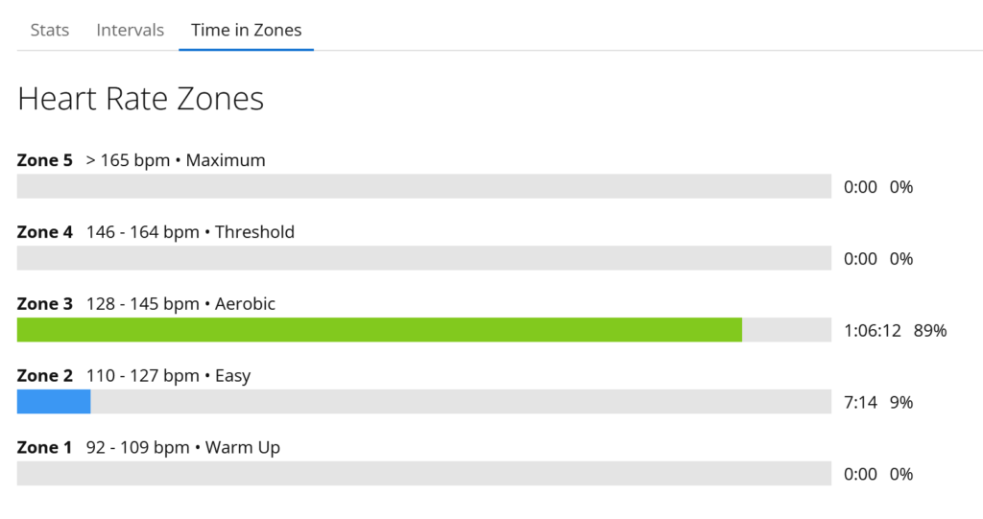Click the empty Zone 4 Threshold bar
This screenshot has height=519, width=983.
(423, 258)
